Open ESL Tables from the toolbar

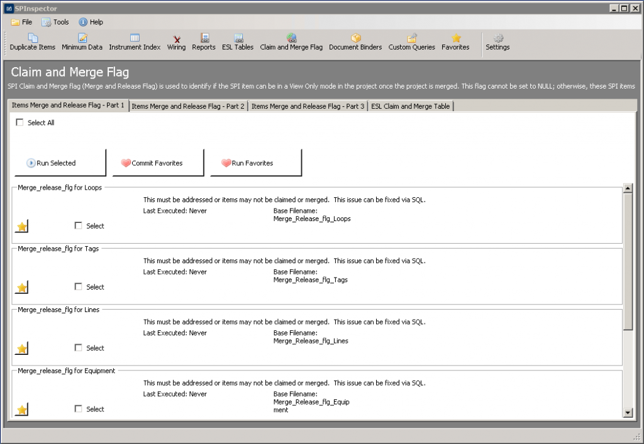tap(238, 42)
